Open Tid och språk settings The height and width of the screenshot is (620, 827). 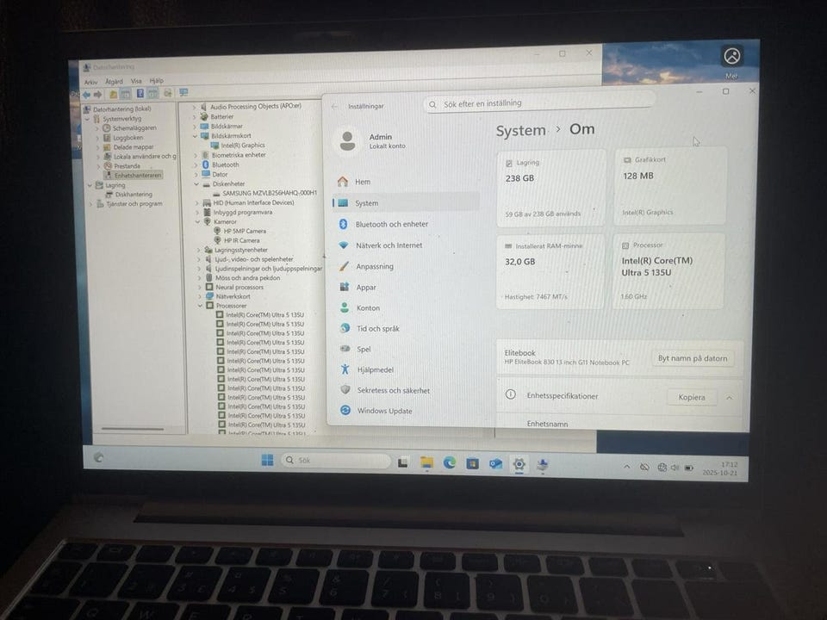point(377,328)
